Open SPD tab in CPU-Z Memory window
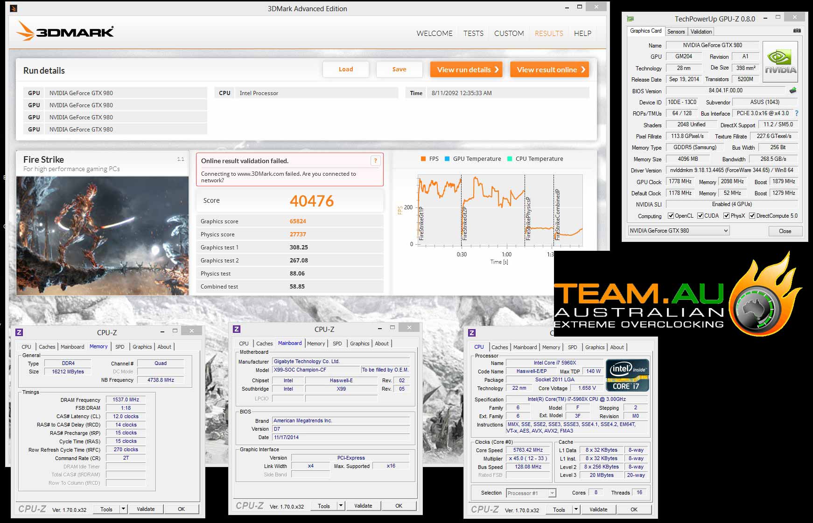The height and width of the screenshot is (523, 813). pyautogui.click(x=120, y=347)
